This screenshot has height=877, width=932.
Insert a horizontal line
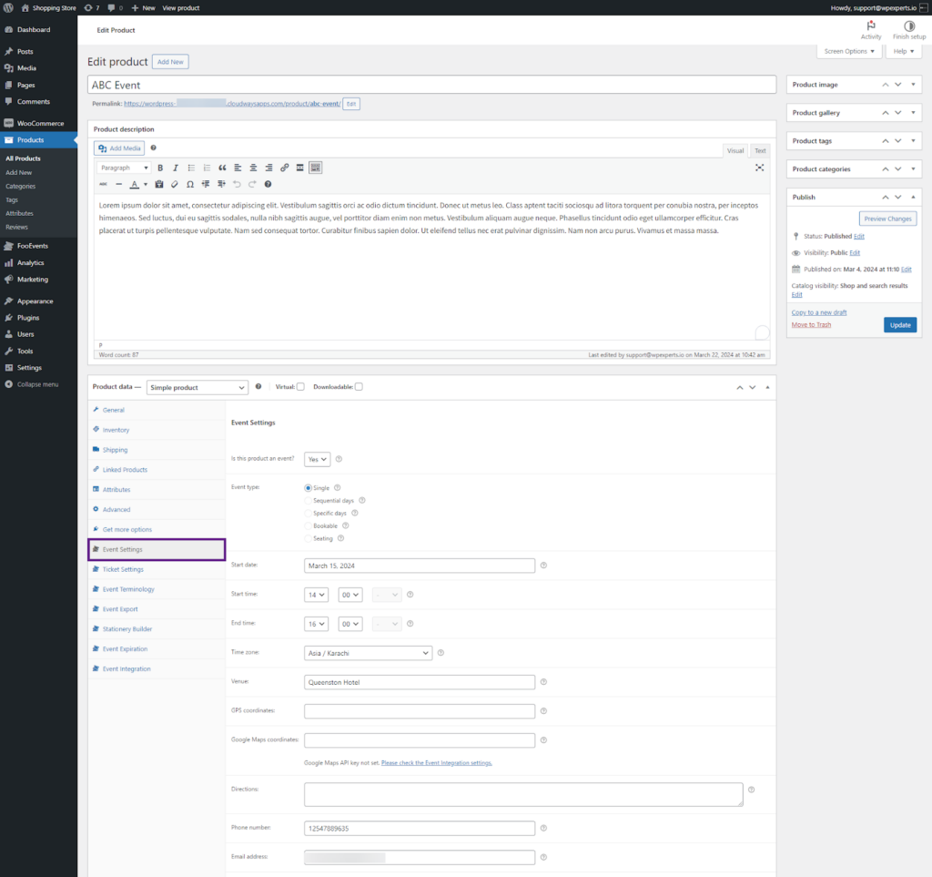(x=119, y=184)
